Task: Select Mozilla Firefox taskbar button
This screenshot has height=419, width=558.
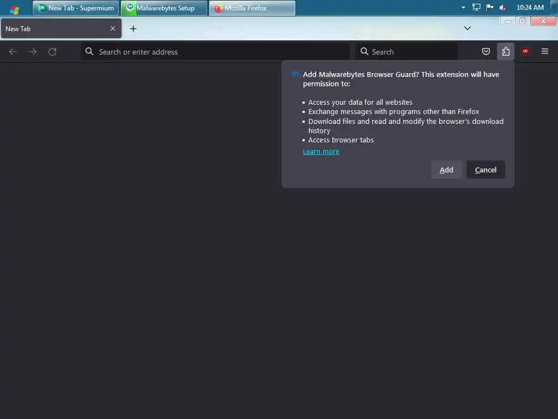Action: pyautogui.click(x=252, y=8)
